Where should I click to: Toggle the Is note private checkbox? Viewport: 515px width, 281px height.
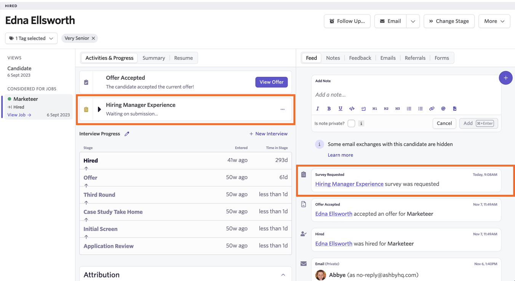coord(351,123)
